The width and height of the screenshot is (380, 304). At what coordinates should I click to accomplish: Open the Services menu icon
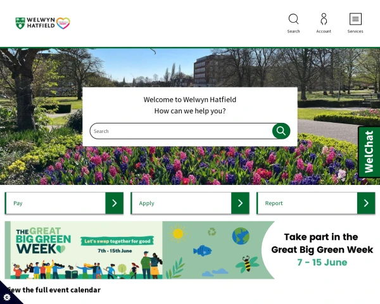(355, 23)
